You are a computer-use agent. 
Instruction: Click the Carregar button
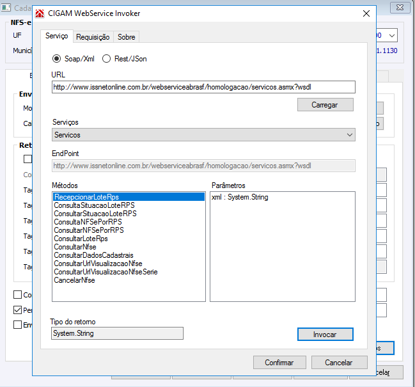coord(325,104)
